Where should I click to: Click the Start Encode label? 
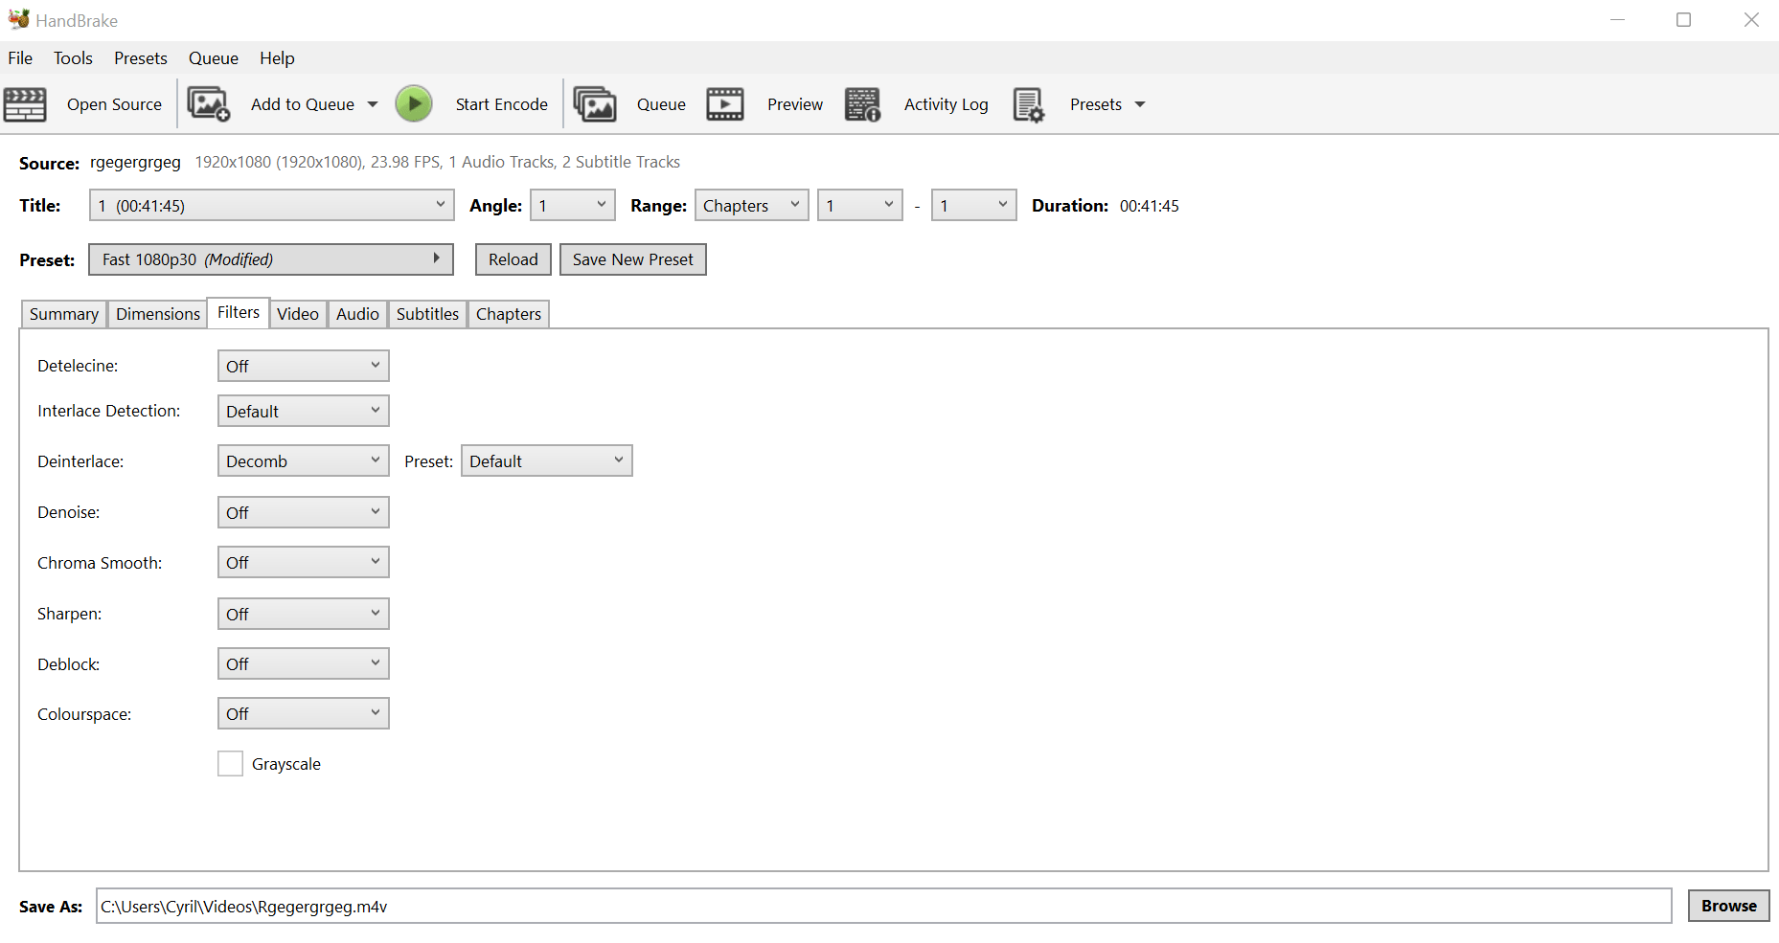point(502,104)
